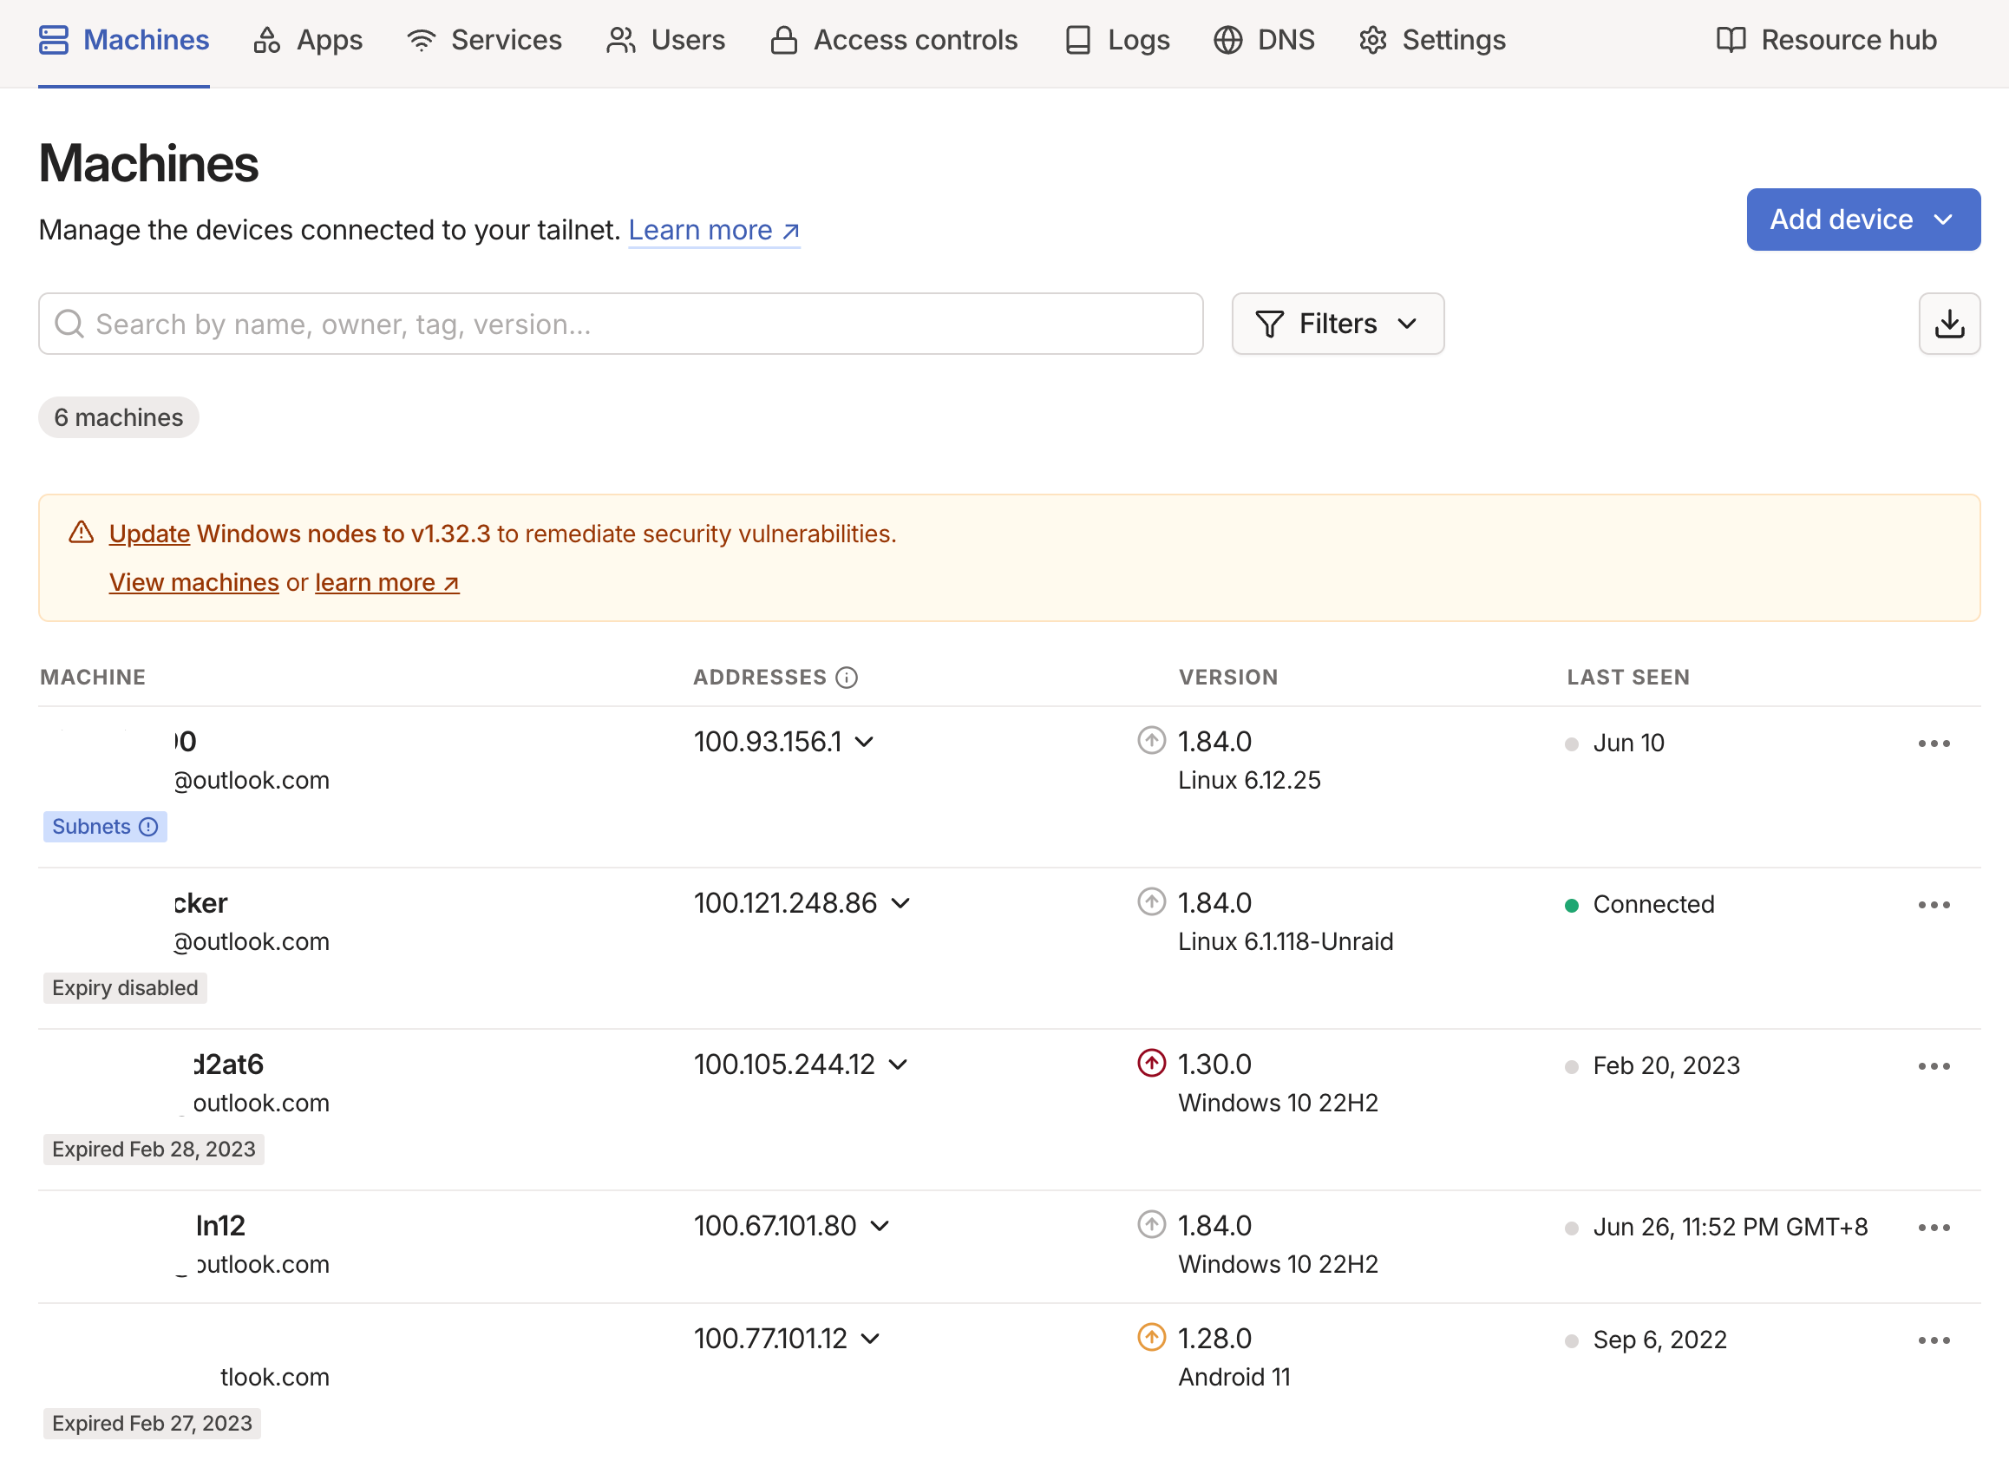
Task: Click the Update link in security warning
Action: point(149,534)
